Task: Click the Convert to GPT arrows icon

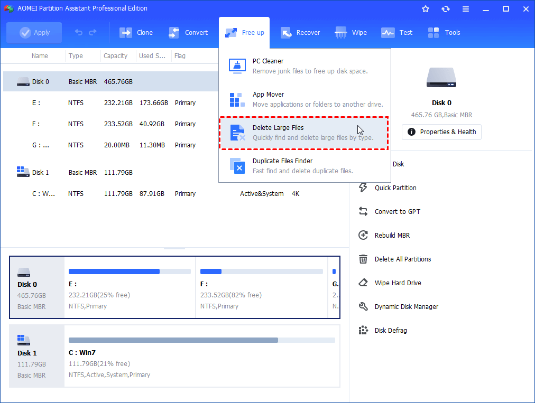Action: coord(363,211)
